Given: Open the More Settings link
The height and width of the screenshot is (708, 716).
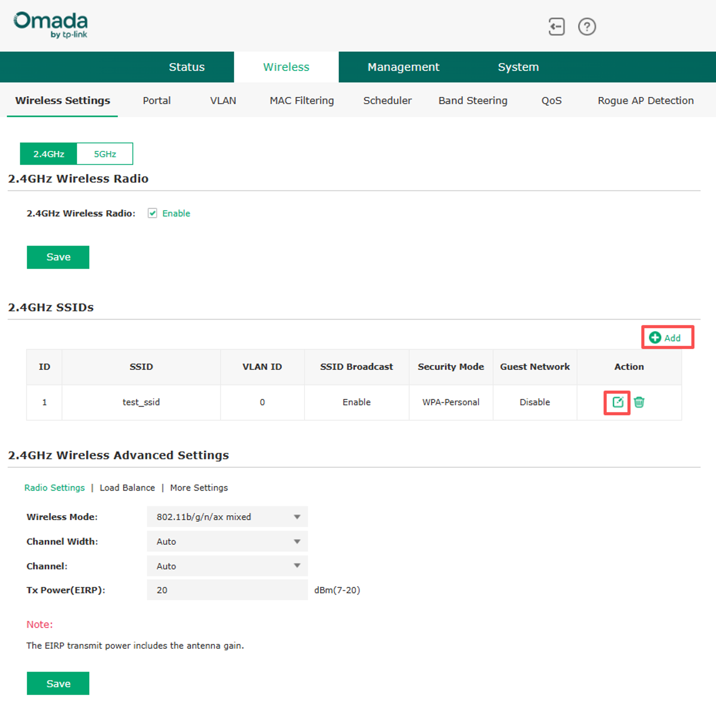Looking at the screenshot, I should coord(199,488).
